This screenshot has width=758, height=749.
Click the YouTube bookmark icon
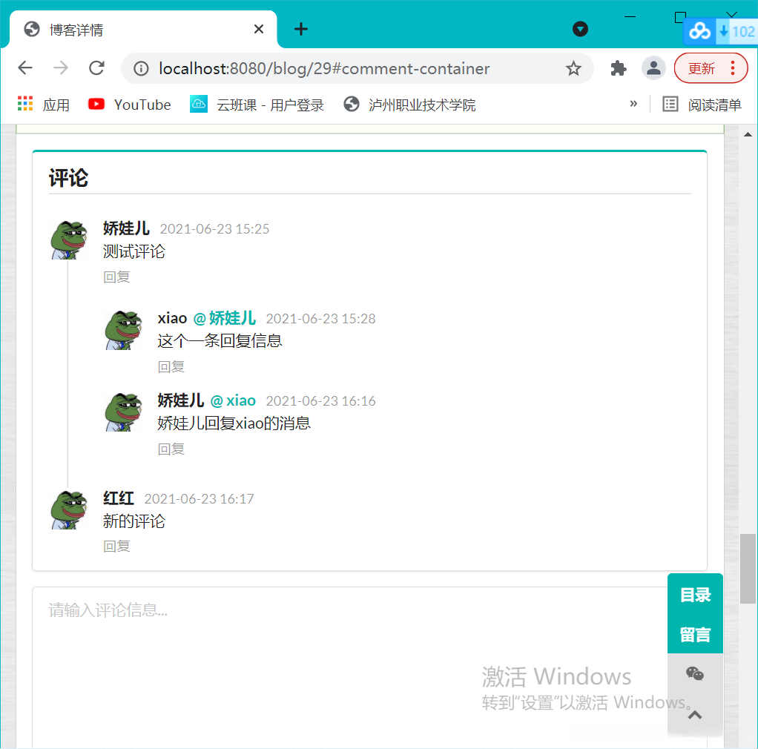(x=96, y=104)
